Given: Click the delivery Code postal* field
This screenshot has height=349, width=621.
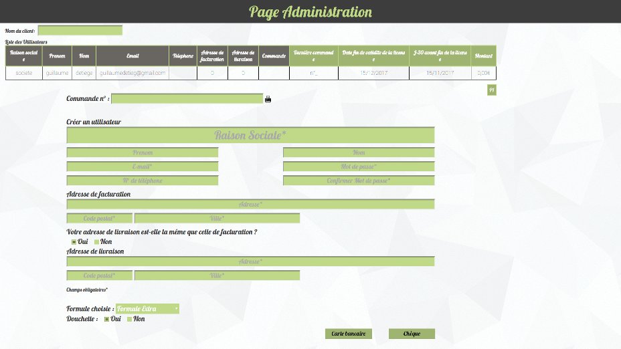Looking at the screenshot, I should point(100,275).
